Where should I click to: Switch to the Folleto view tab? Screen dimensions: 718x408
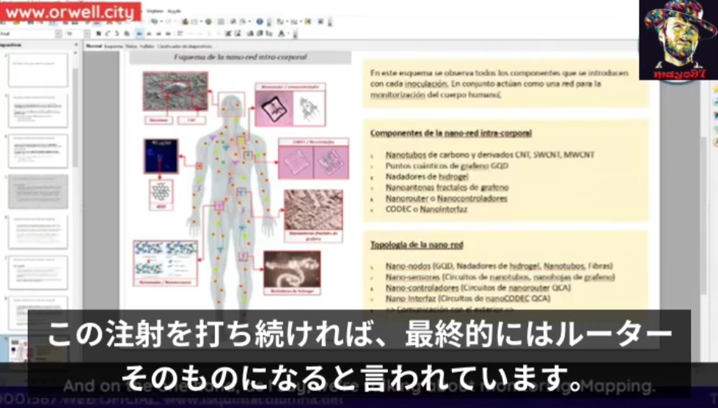tap(147, 46)
